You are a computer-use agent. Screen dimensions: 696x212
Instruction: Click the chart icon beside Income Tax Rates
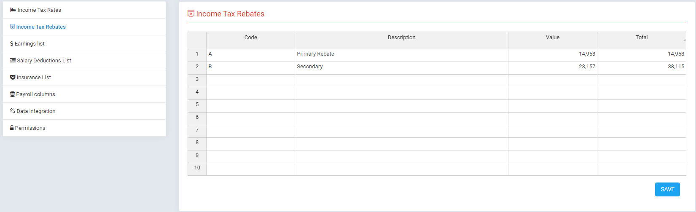point(13,10)
